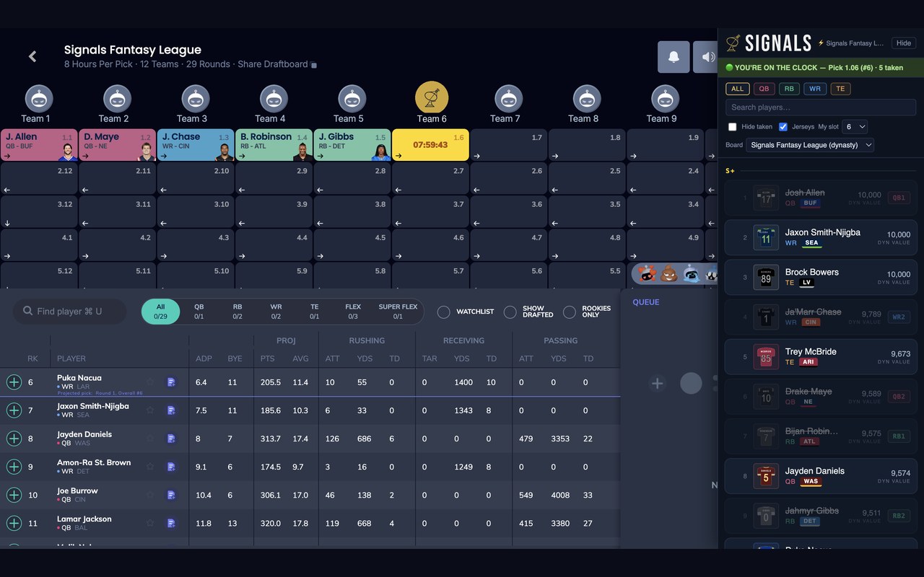924x577 pixels.
Task: Hide the Signals panel
Action: 904,43
